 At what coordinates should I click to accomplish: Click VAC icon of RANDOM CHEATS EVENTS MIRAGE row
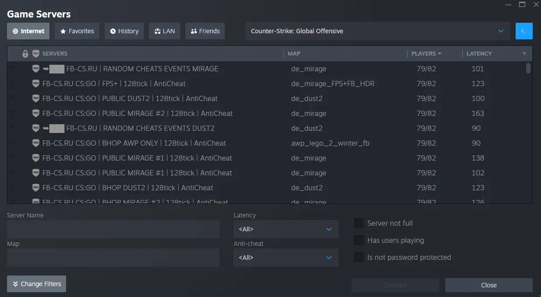click(x=36, y=69)
